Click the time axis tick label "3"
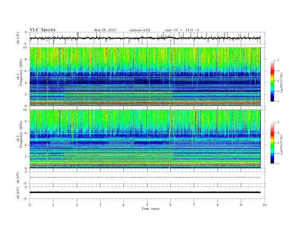The height and width of the screenshot is (230, 298). coord(100,205)
